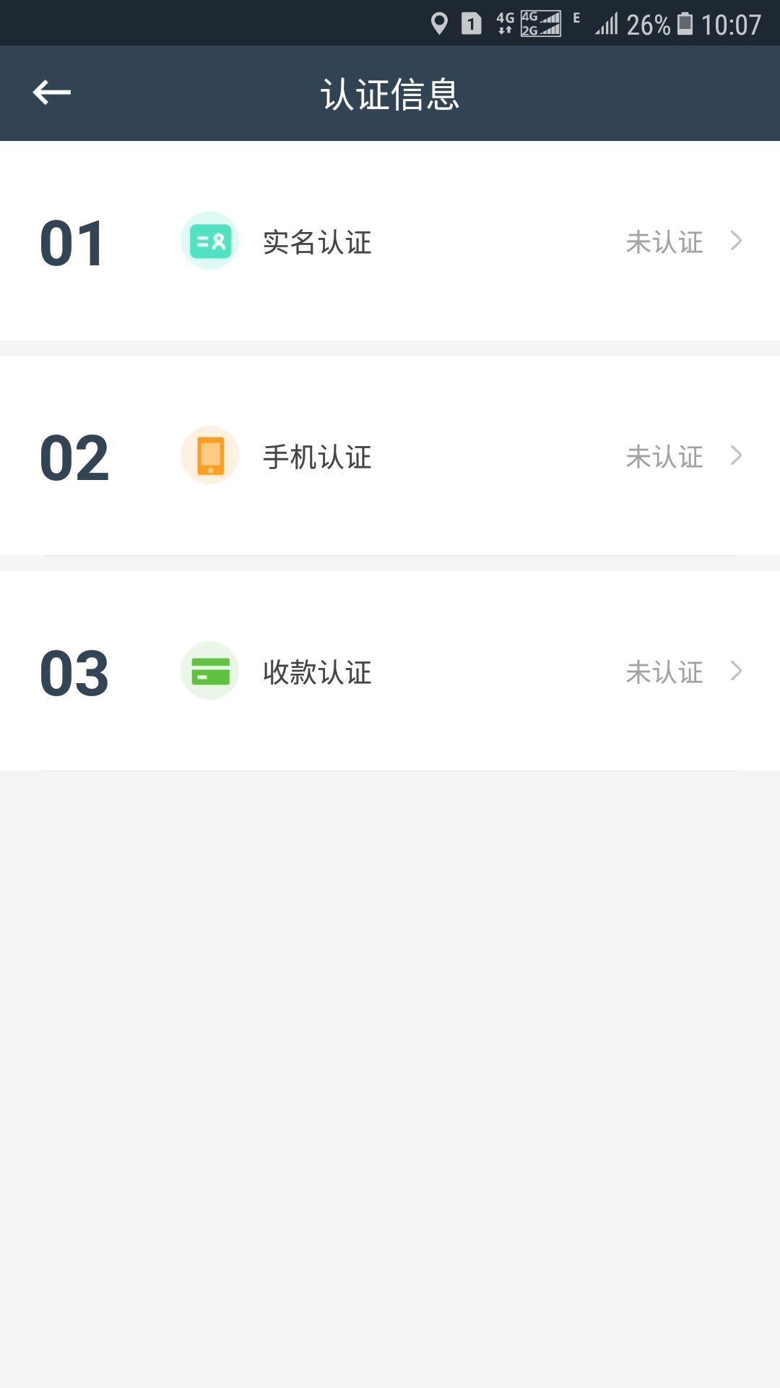Screen dimensions: 780x1388
Task: Tap the SIM card 1 status icon
Action: [x=471, y=24]
